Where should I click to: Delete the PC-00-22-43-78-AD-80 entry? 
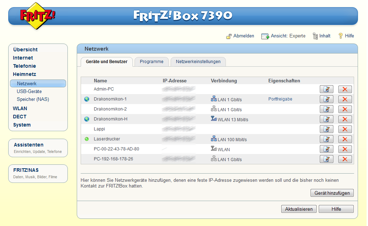click(x=345, y=149)
